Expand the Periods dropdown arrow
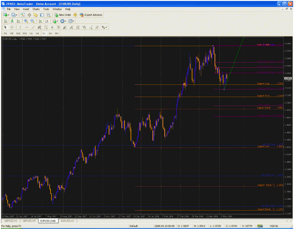The width and height of the screenshot is (294, 229). click(65, 21)
